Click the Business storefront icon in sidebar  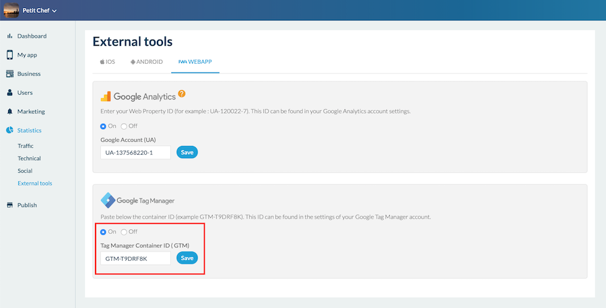9,74
